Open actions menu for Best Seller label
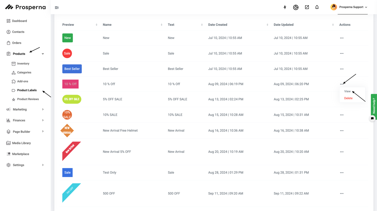Screen dimensions: 377x211 point(342,69)
